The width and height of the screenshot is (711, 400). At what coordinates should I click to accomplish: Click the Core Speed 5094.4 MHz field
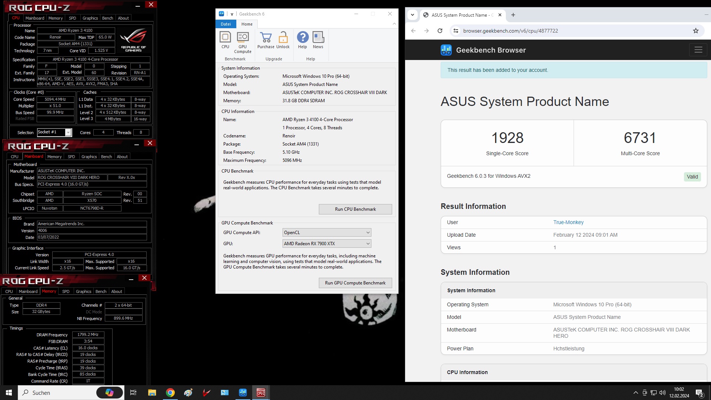click(x=55, y=99)
